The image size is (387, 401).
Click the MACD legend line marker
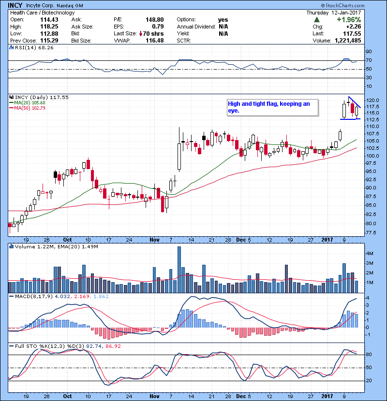11,297
